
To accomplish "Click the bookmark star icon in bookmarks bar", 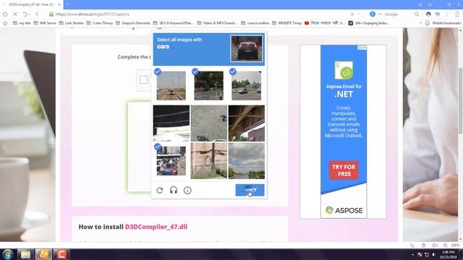I will point(5,23).
